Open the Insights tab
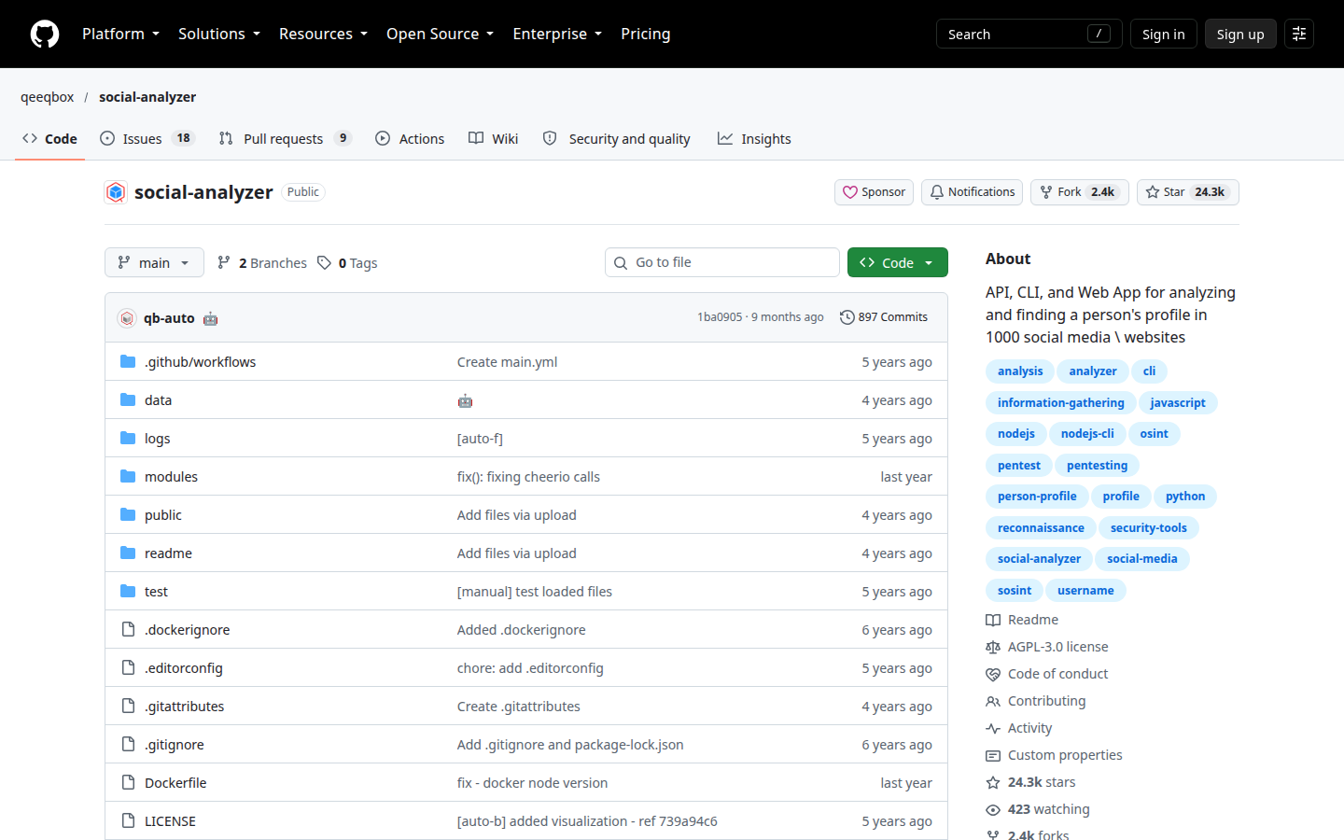This screenshot has height=840, width=1344. coord(754,138)
